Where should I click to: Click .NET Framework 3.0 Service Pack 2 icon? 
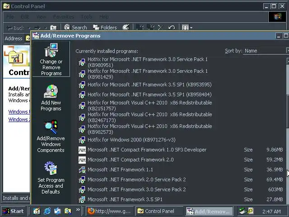pyautogui.click(x=82, y=189)
